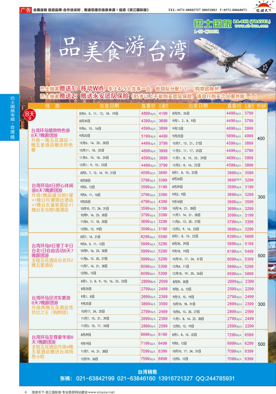
Task: Click the 信游天下 sun logo
Action: 264,6
